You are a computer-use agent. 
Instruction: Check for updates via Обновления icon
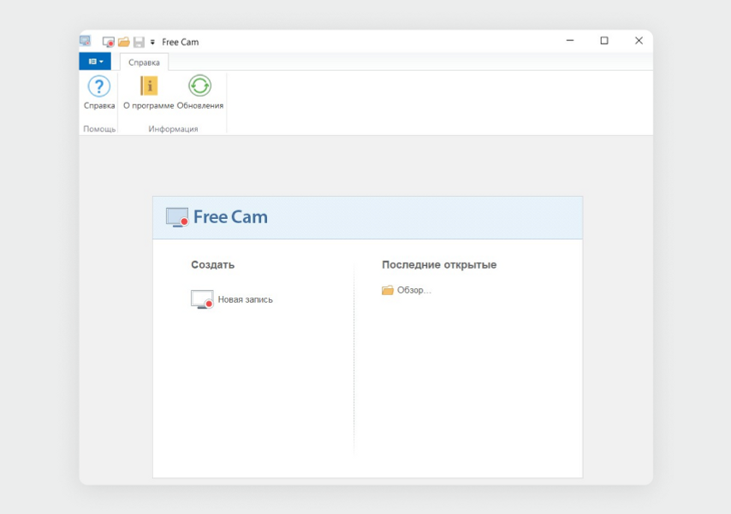[x=199, y=86]
